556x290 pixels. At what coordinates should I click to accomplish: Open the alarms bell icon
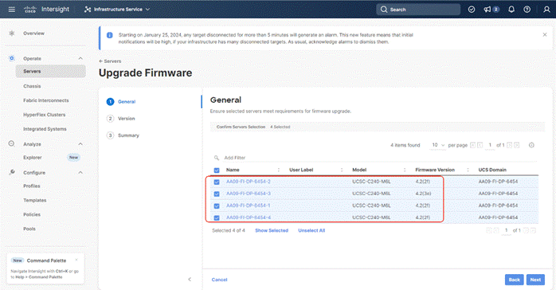click(x=511, y=10)
